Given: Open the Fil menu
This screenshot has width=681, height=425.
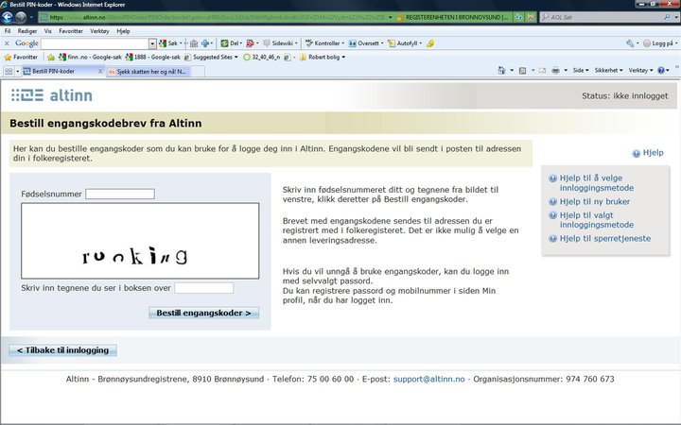Looking at the screenshot, I should (8, 31).
